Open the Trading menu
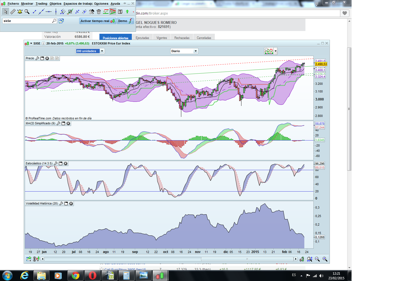This screenshot has height=281, width=412. [x=41, y=4]
